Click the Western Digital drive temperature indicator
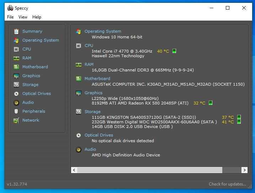255x193 pixels. tap(239, 122)
